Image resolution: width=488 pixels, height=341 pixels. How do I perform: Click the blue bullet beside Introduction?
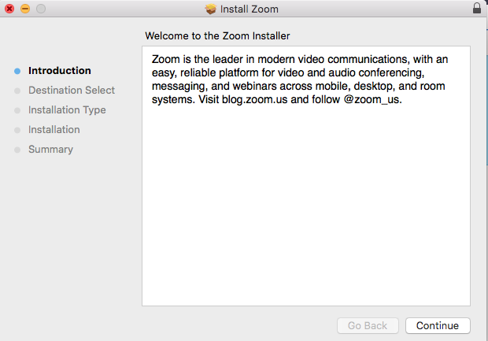[x=17, y=71]
